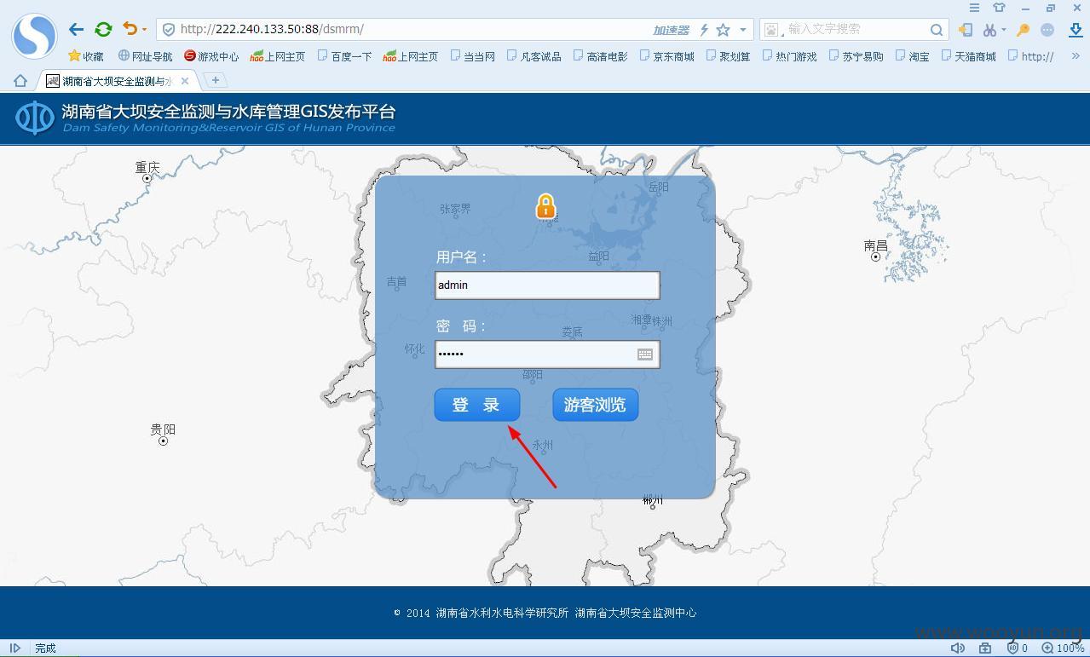Open the download manager arrow icon

1076,30
